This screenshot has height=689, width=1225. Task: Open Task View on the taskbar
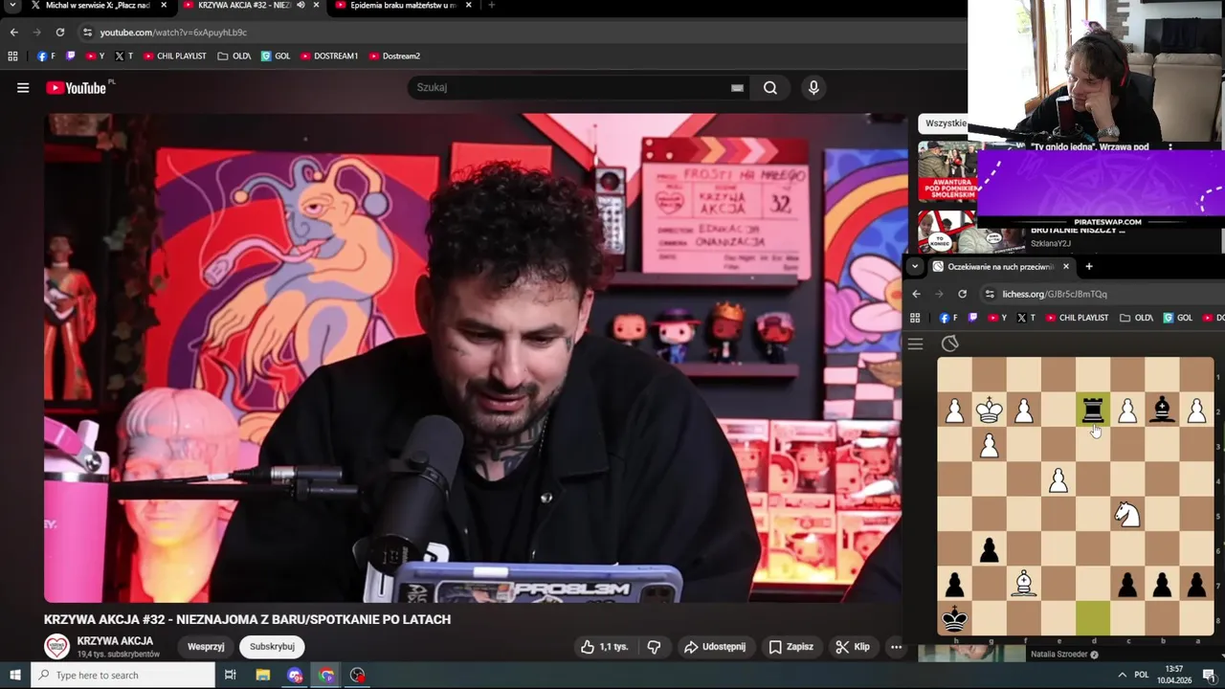coord(230,676)
